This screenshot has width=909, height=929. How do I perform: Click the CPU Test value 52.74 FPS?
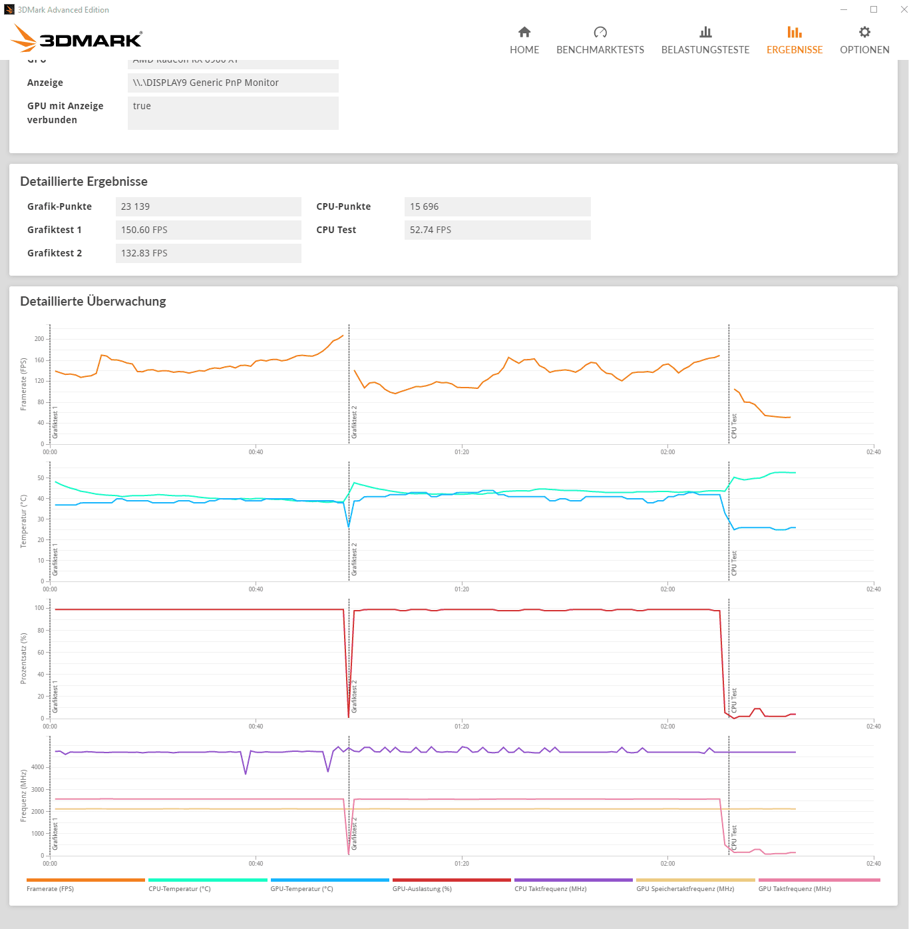(497, 230)
